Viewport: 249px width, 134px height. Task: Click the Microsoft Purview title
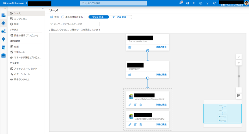coord(13,3)
